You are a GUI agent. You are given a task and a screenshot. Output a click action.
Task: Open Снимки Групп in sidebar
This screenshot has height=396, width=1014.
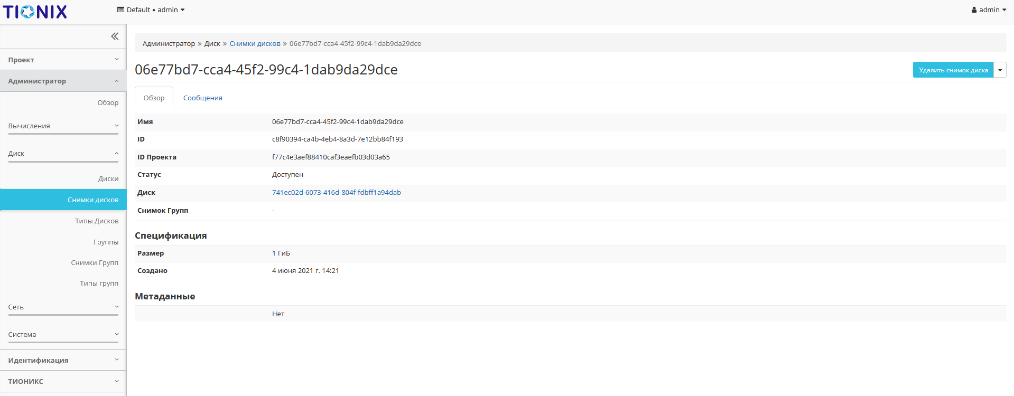[95, 263]
